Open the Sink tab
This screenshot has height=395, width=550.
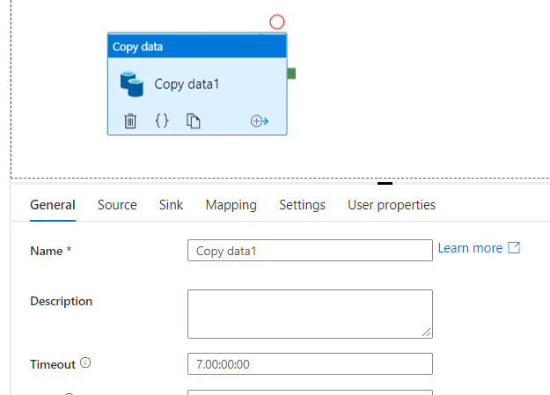pos(171,205)
